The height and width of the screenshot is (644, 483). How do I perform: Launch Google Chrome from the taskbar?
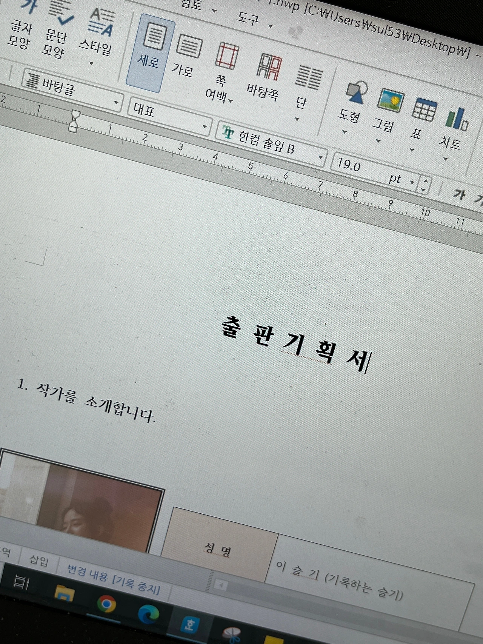point(106,604)
